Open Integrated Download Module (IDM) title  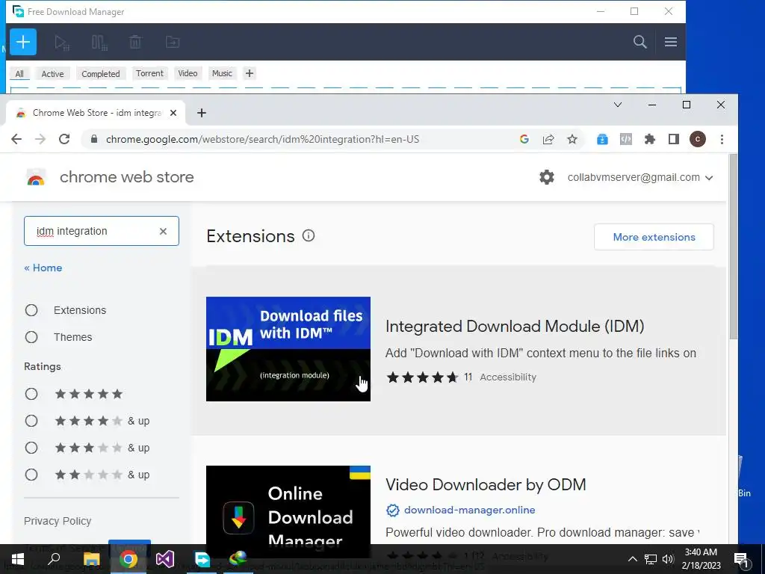(x=515, y=326)
